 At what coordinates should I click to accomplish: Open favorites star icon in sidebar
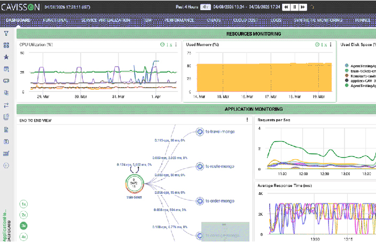(x=6, y=57)
